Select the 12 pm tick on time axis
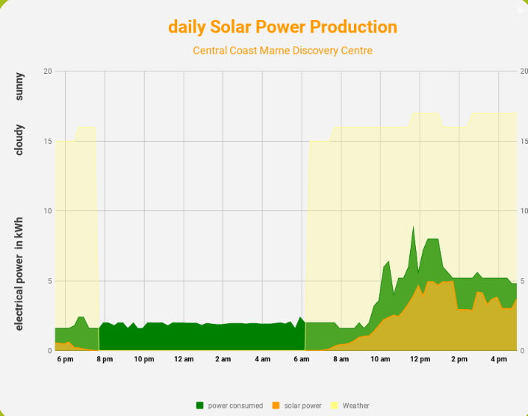Image resolution: width=528 pixels, height=416 pixels. [420, 359]
